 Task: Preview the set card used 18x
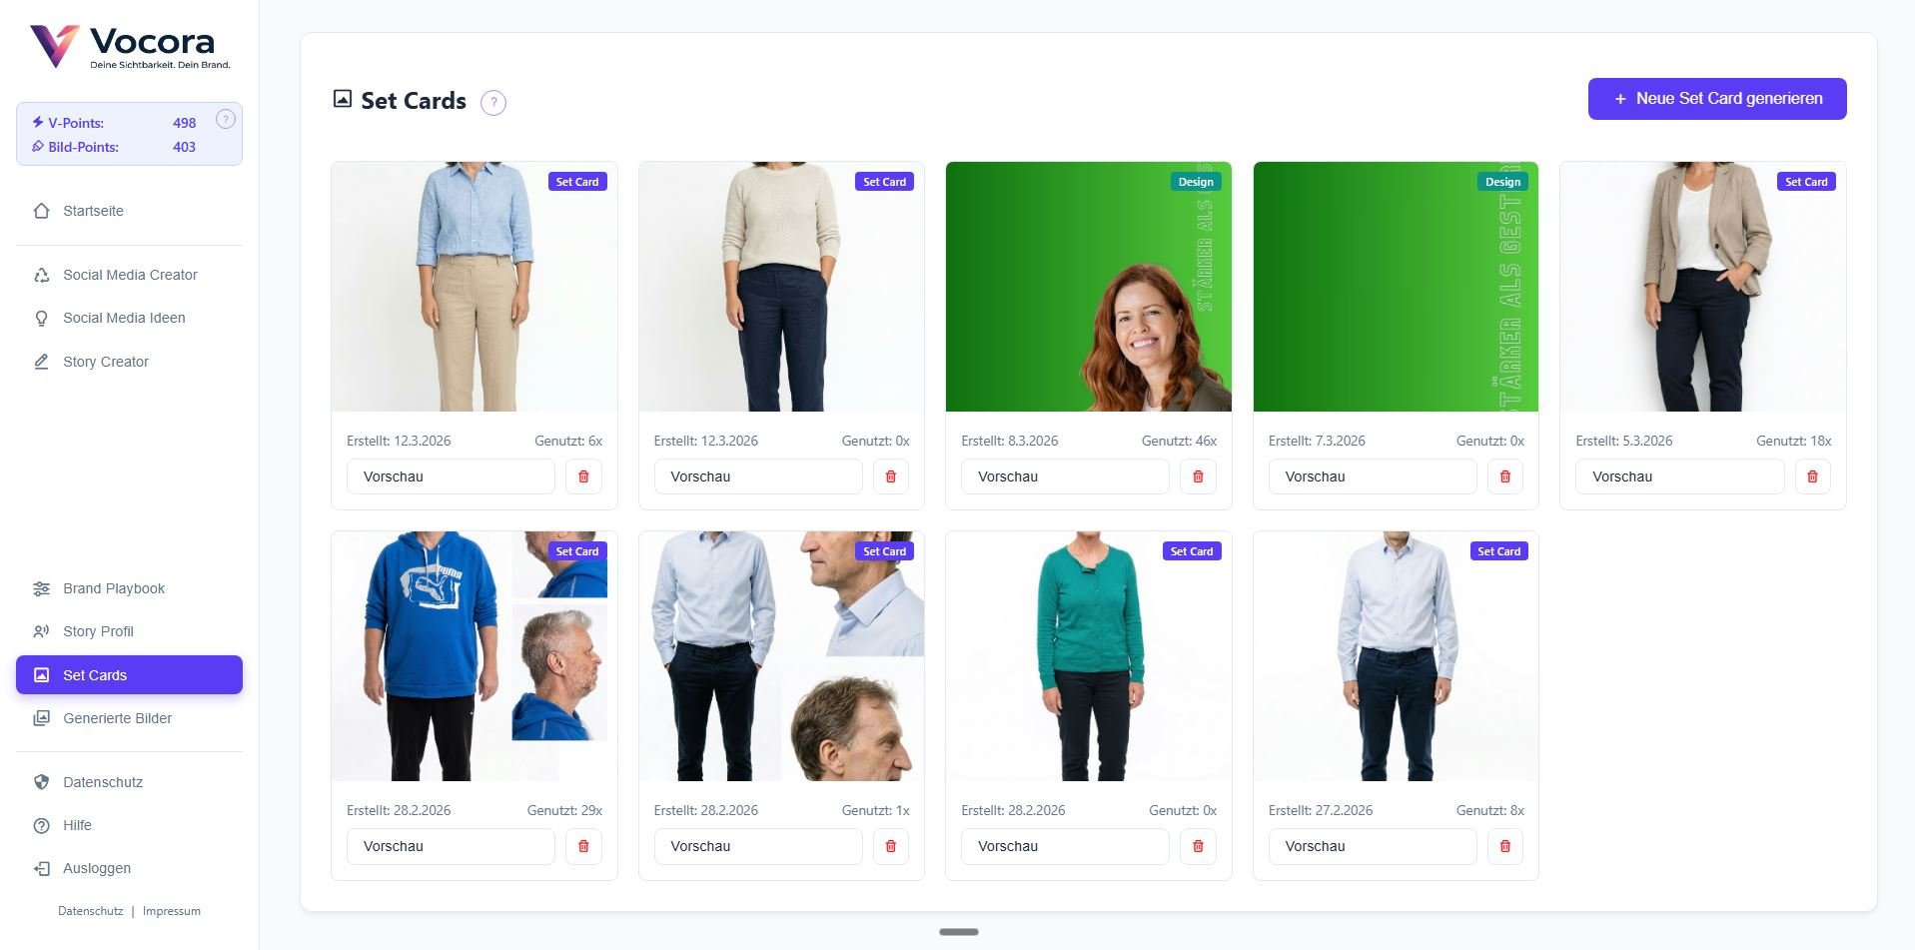[x=1679, y=476]
